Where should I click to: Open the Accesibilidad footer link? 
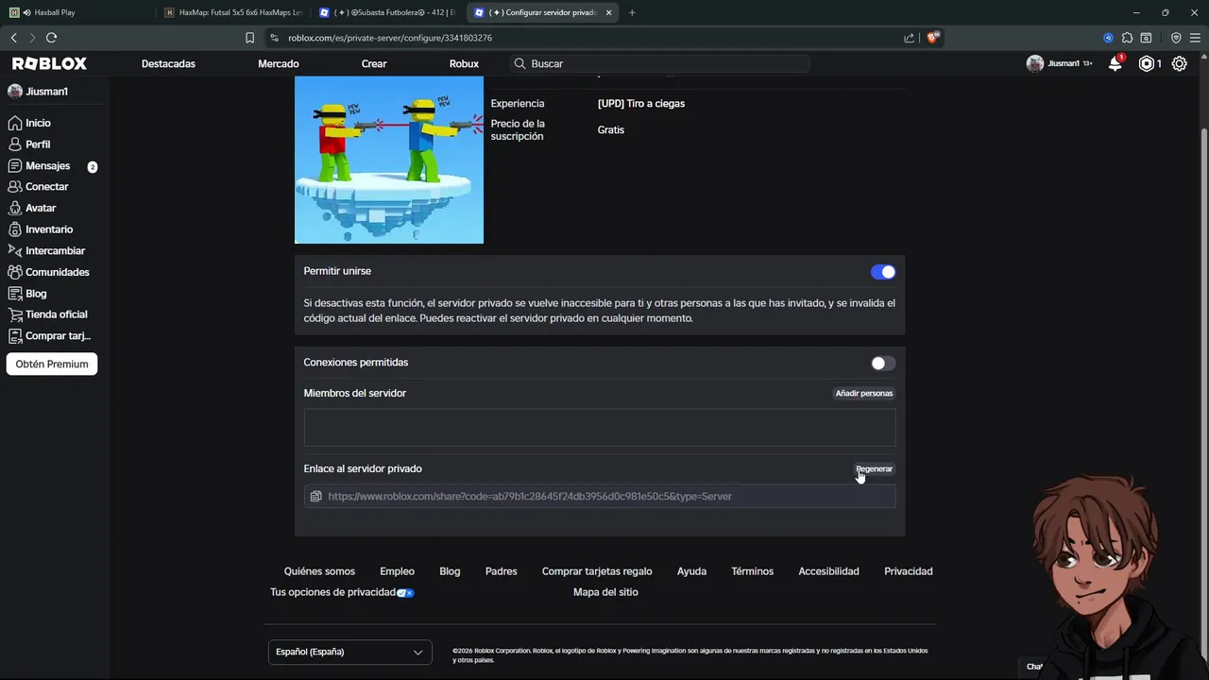click(828, 571)
